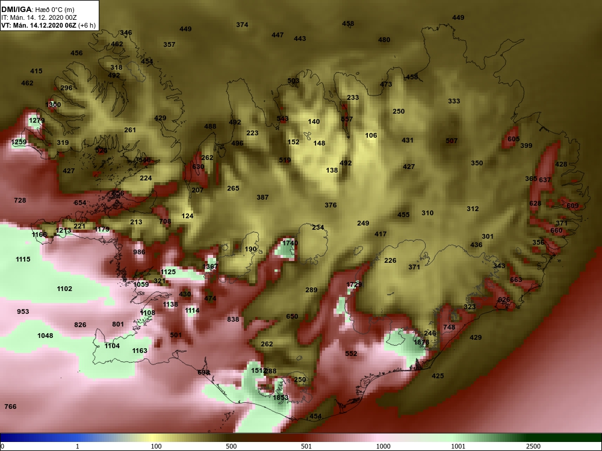Image resolution: width=602 pixels, height=451 pixels.
Task: Click the map value 708
Action: [x=165, y=221]
